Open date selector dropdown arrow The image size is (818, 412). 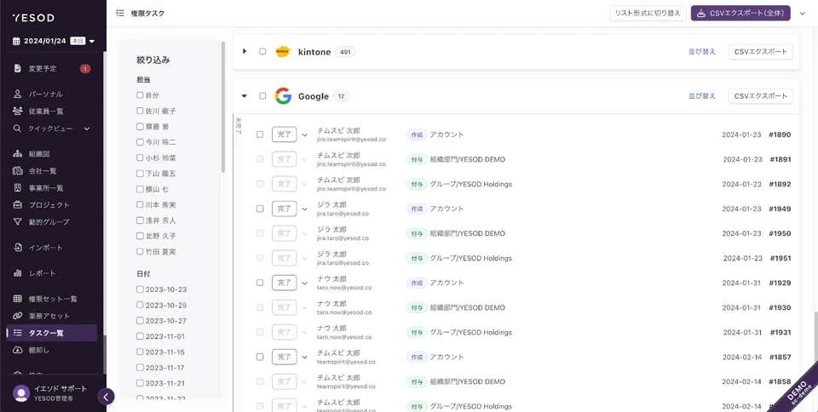(x=92, y=42)
